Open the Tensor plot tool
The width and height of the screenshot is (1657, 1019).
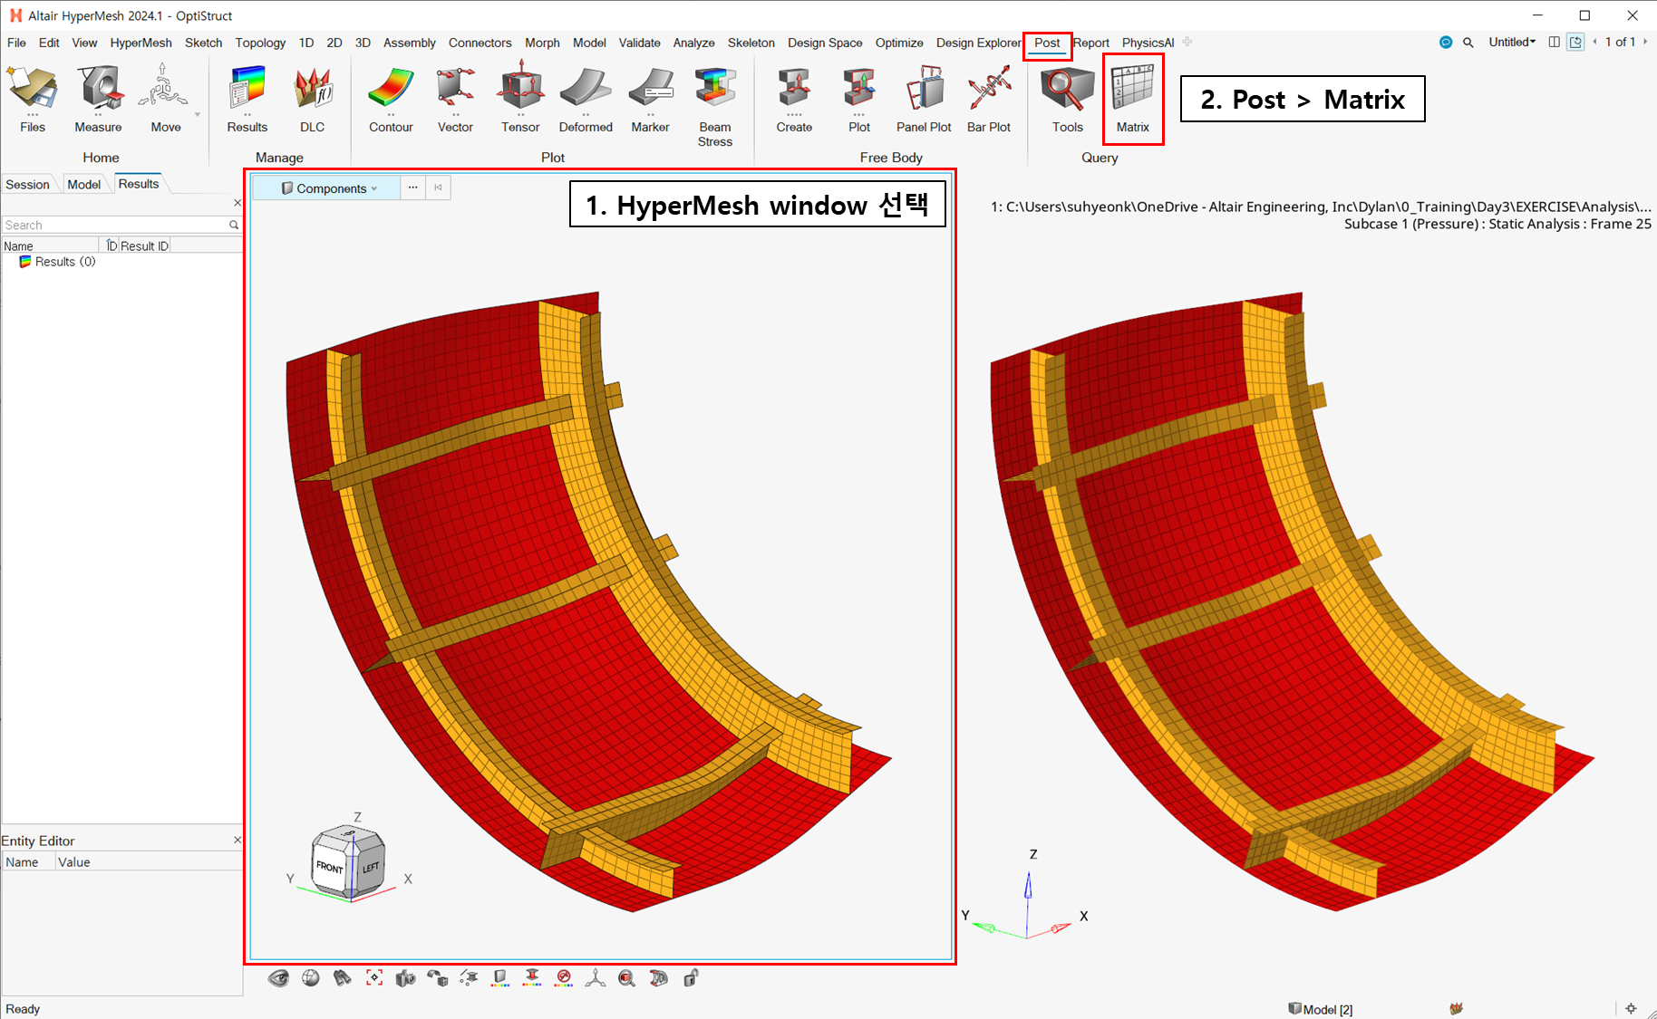pos(520,100)
